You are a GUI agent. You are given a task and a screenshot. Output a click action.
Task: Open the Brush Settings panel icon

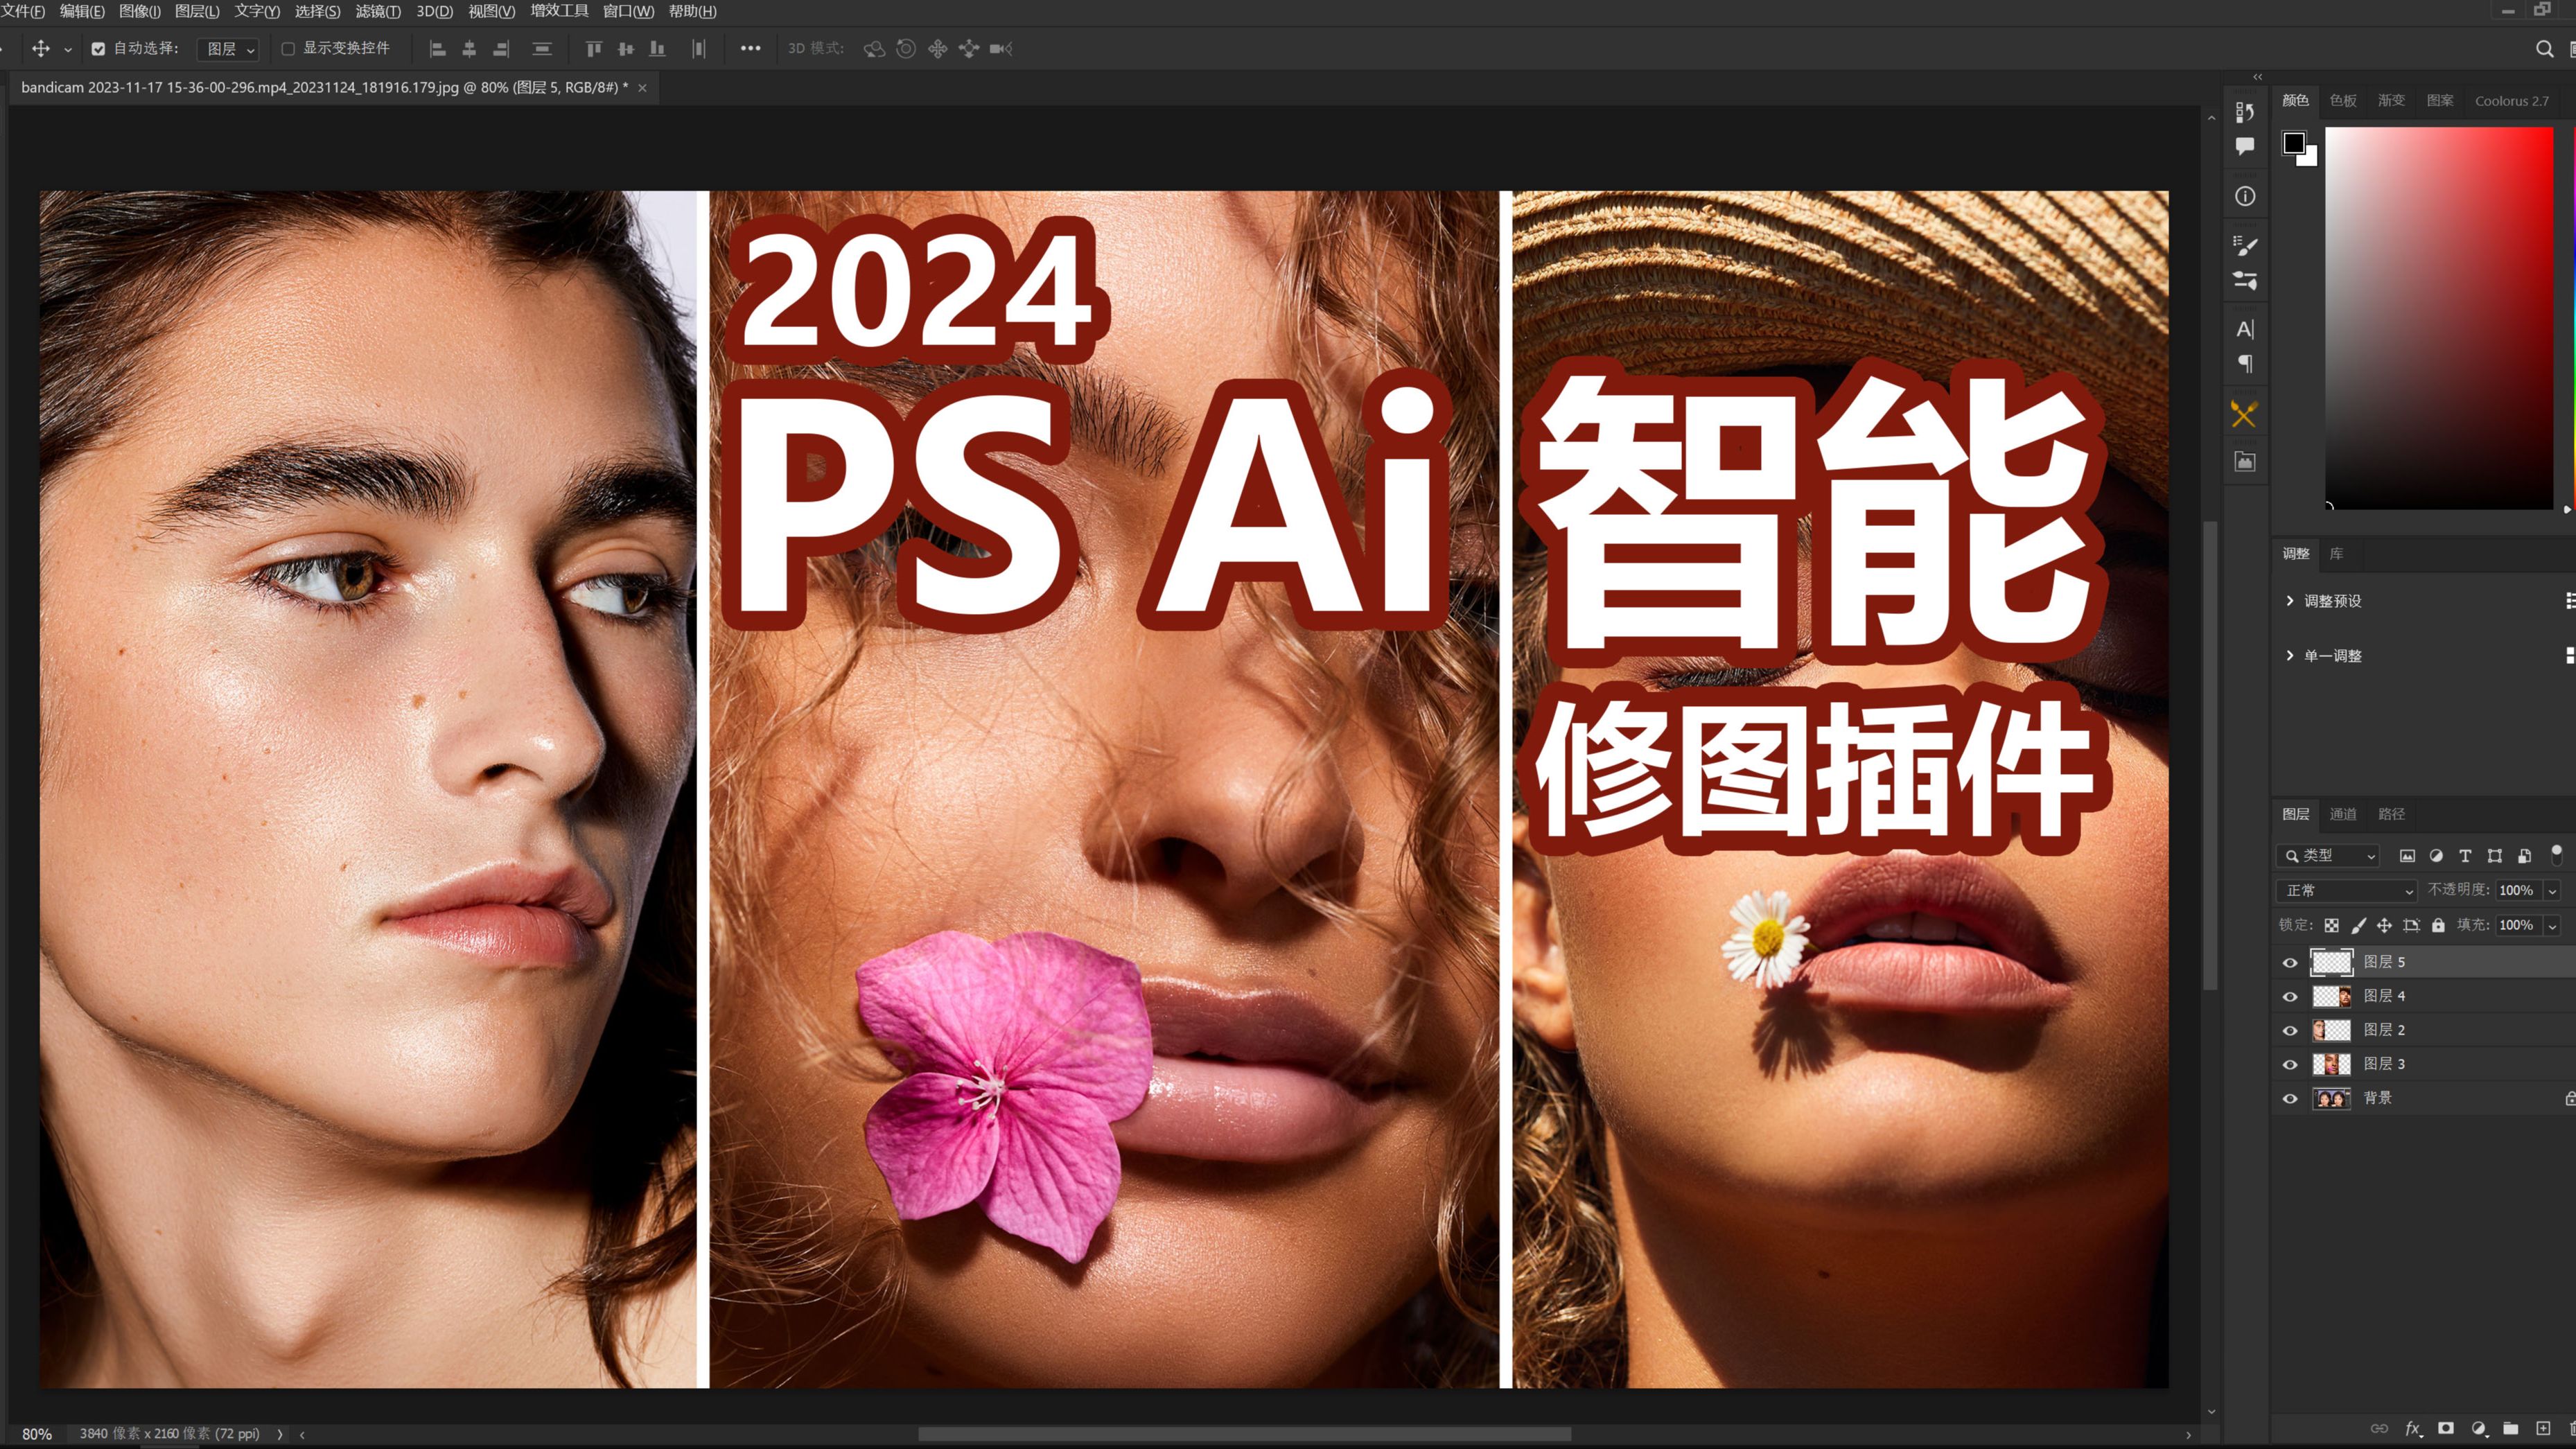click(x=2245, y=245)
